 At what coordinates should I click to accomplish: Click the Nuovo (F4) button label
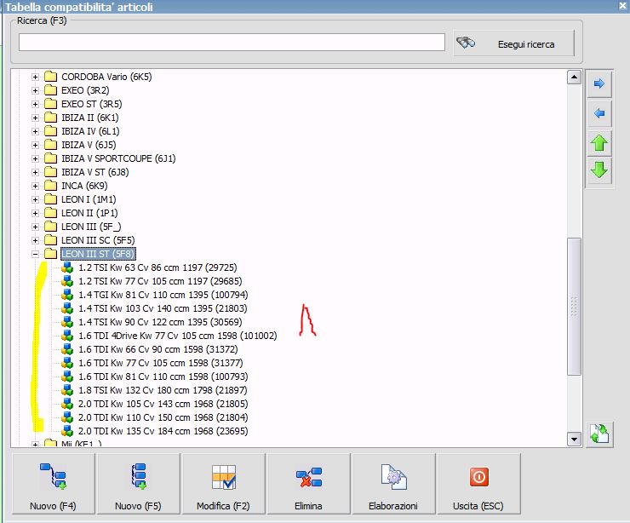pos(53,506)
